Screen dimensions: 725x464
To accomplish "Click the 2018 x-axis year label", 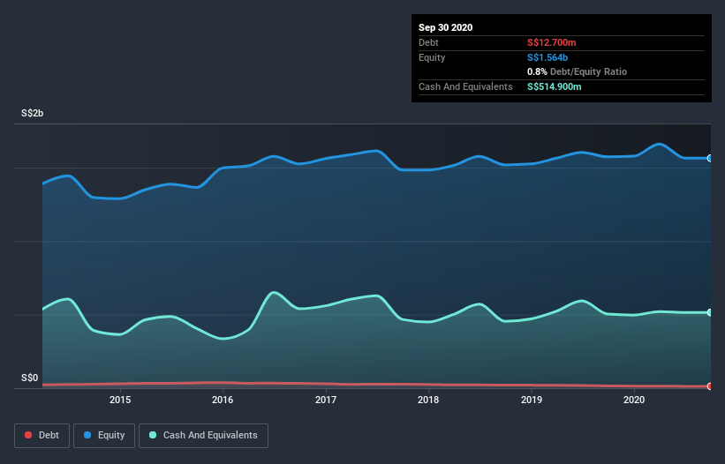I will point(428,400).
